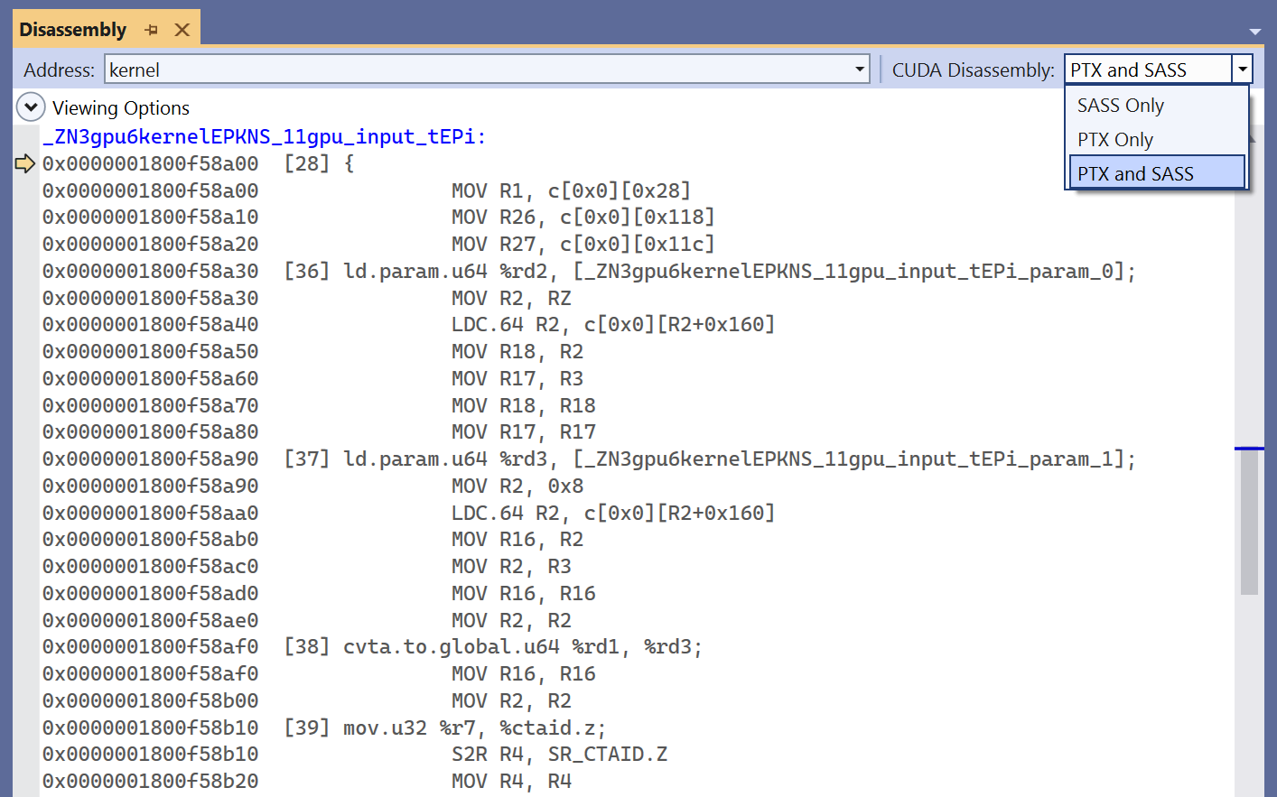
Task: Click the function name _ZN3gpu6kernelEPKNS_11gpu_input_tEPi
Action: pos(264,137)
